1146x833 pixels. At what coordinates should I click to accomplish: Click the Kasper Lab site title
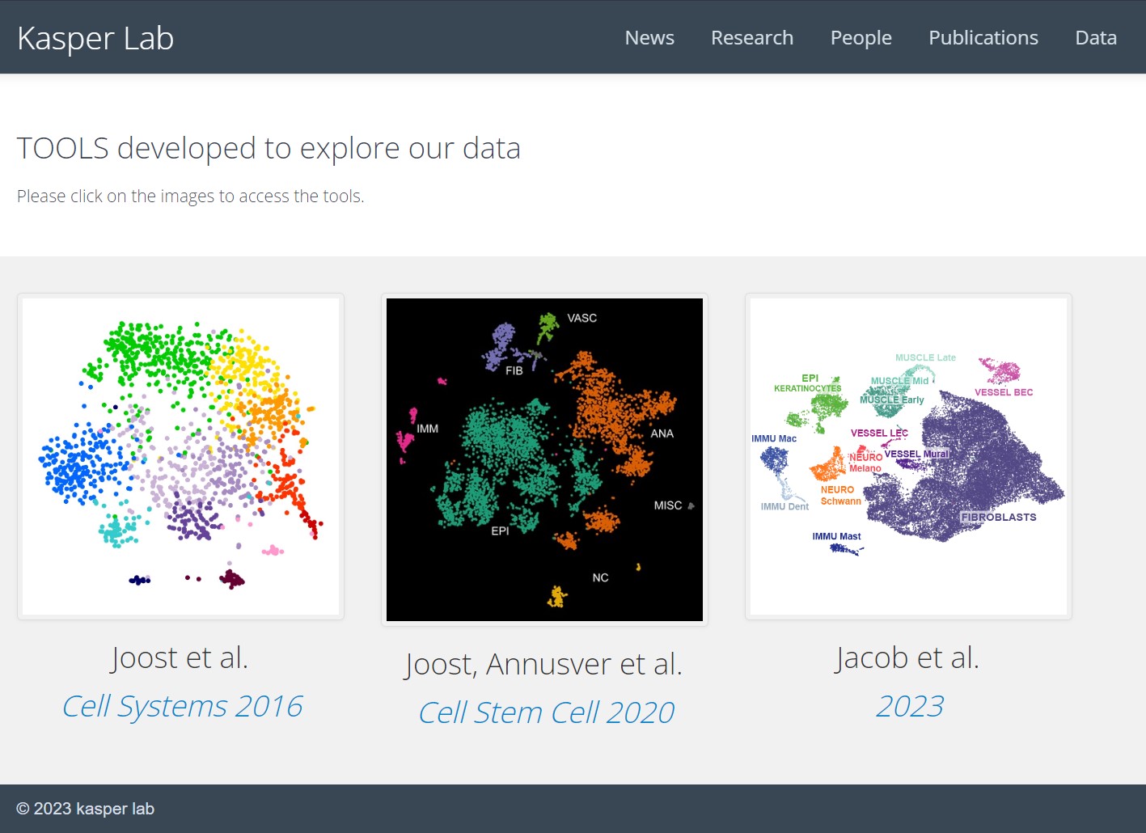coord(95,38)
